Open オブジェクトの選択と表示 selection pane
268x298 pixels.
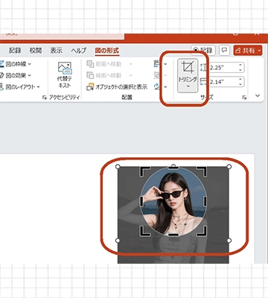point(117,86)
